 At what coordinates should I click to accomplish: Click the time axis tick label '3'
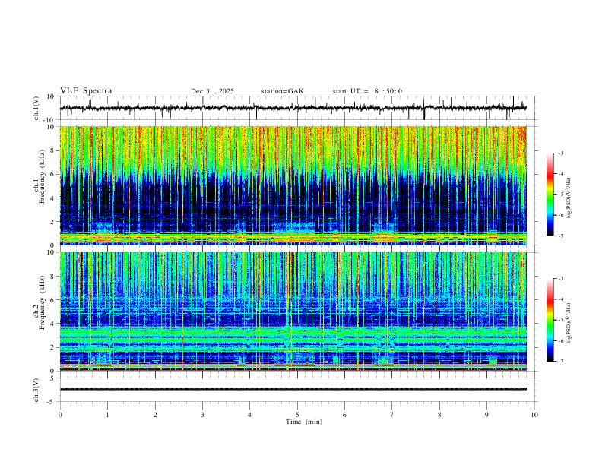click(202, 415)
